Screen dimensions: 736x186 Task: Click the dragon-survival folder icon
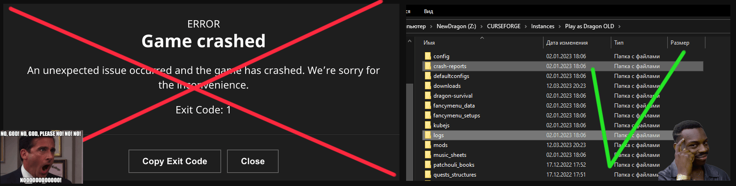(428, 96)
